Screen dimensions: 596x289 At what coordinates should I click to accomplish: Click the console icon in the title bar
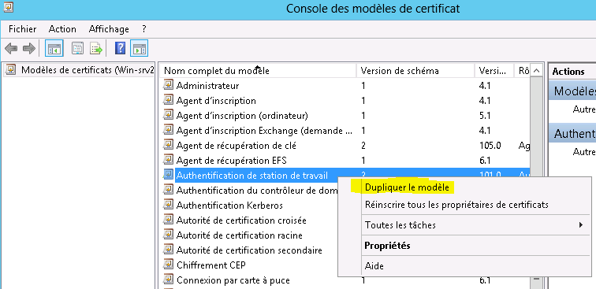coord(9,7)
